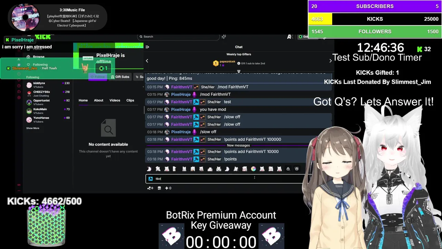Collapse the Weekly top Gifters section handle

(239, 71)
